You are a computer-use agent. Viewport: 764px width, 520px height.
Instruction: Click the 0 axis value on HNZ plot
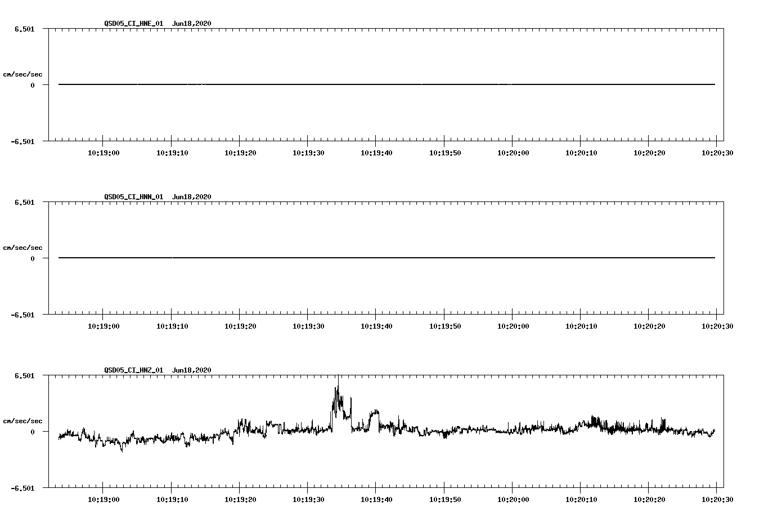(33, 432)
